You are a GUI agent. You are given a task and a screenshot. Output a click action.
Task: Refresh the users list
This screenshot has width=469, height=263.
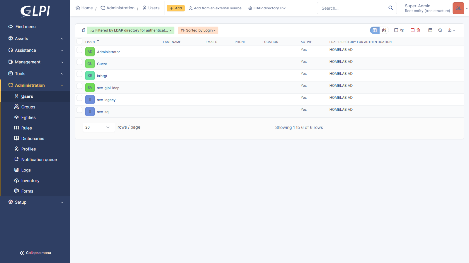(x=440, y=30)
